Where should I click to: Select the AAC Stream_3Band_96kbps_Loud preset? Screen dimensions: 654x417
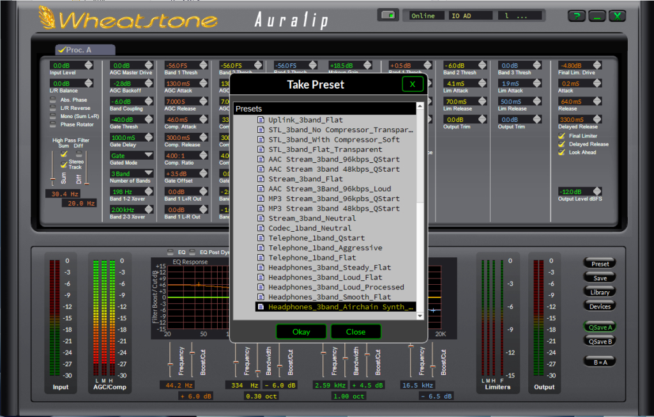pyautogui.click(x=330, y=189)
